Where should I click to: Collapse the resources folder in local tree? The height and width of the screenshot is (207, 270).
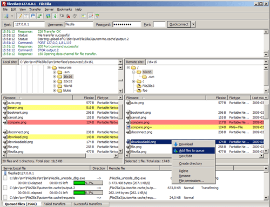pos(49,67)
